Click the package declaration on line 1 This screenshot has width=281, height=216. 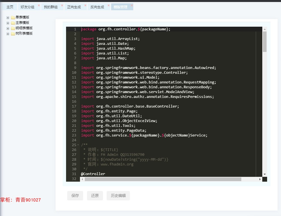(126, 29)
